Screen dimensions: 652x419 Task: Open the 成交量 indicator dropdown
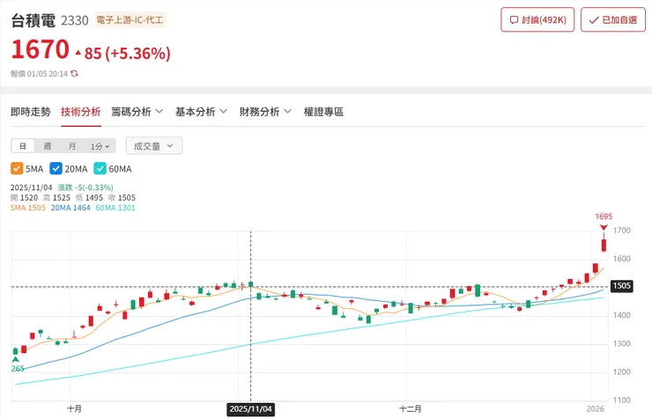[154, 146]
